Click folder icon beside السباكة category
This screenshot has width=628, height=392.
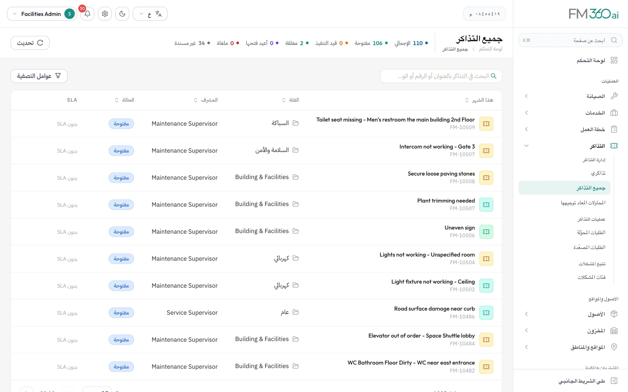[296, 123]
